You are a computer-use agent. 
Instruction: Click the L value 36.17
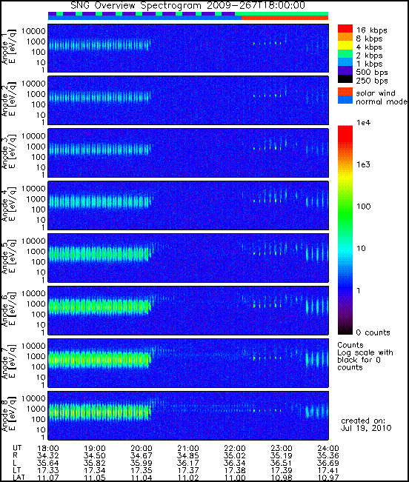[x=188, y=463]
